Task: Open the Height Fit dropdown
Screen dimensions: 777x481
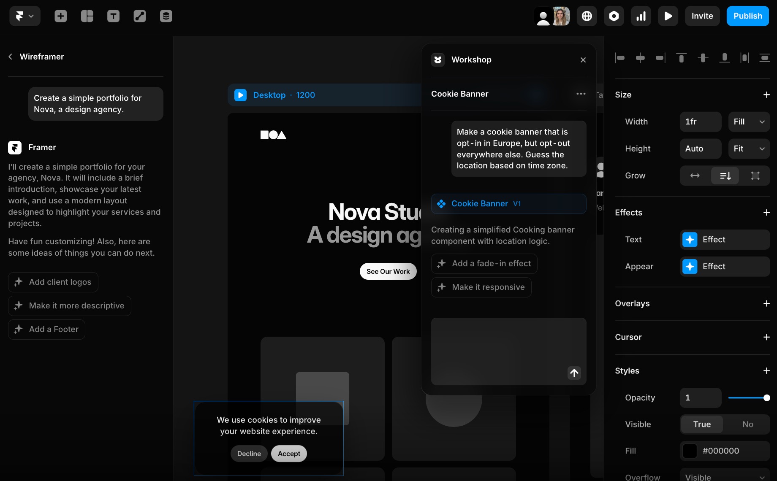Action: tap(749, 149)
